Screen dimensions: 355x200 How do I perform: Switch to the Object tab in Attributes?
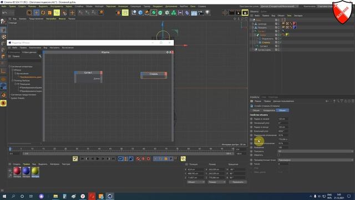pyautogui.click(x=282, y=110)
